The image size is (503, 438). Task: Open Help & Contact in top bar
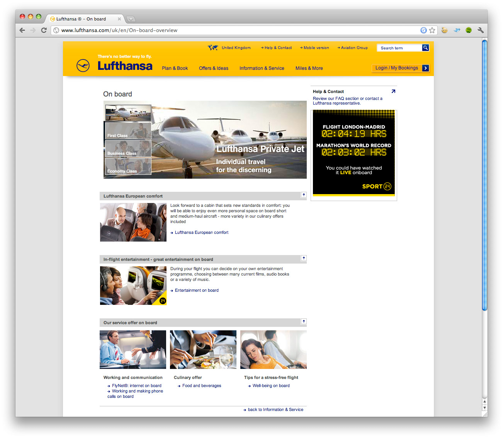point(276,48)
